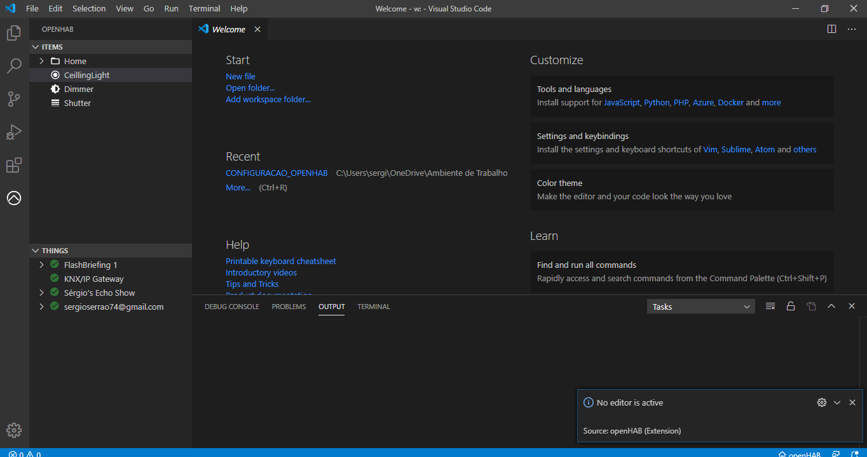The width and height of the screenshot is (867, 457).
Task: Open the Terminal menu
Action: pos(204,9)
